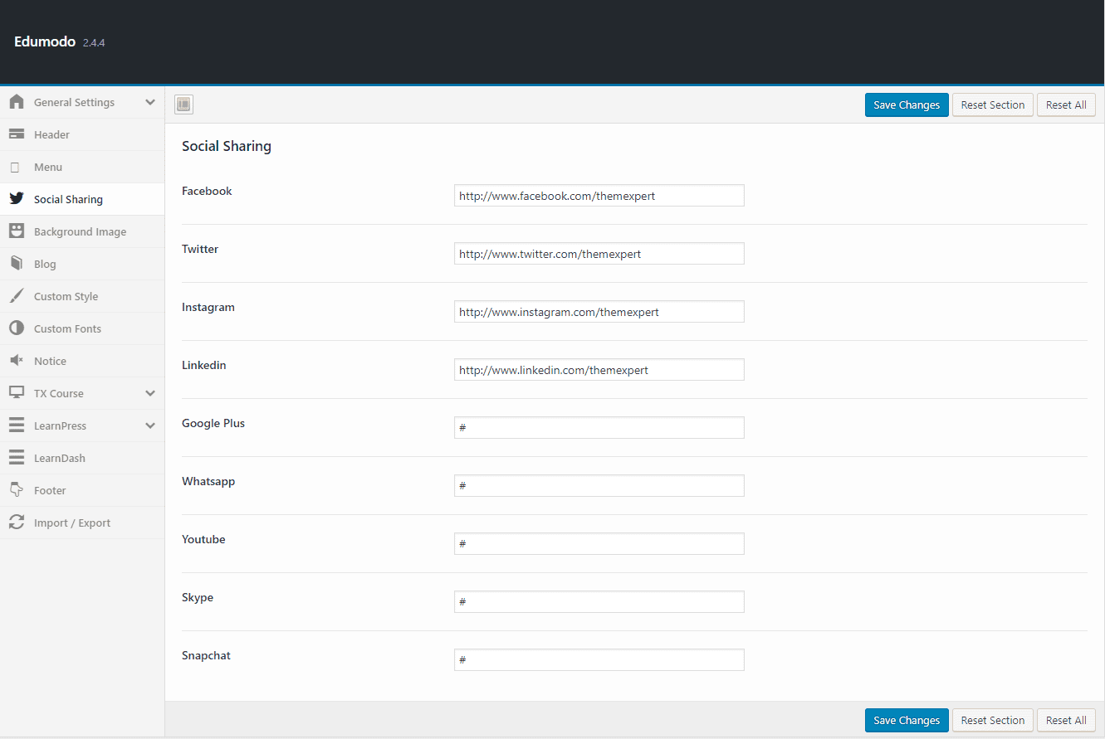Click the Save Changes button
Image resolution: width=1105 pixels, height=739 pixels.
click(x=906, y=105)
